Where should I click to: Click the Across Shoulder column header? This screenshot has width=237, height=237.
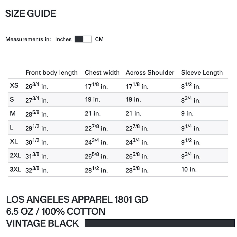150,72
